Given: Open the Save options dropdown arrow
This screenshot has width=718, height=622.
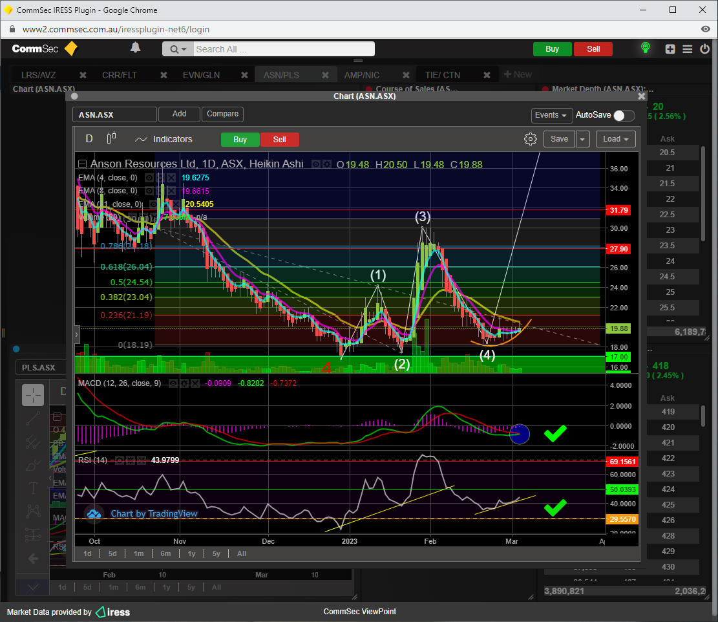Looking at the screenshot, I should [x=582, y=139].
